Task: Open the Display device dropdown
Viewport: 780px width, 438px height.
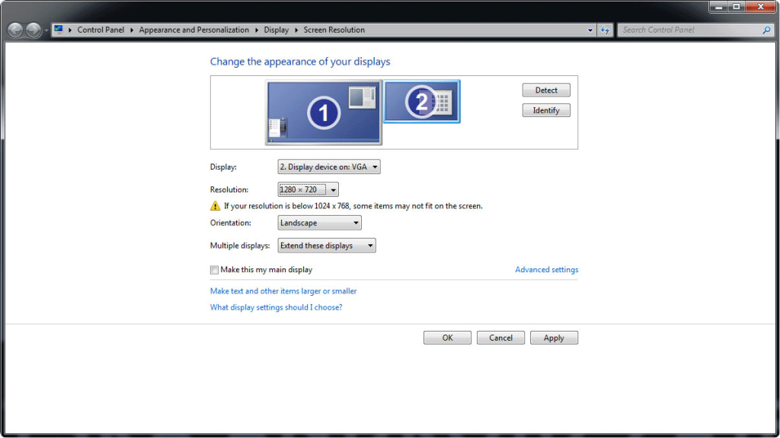Action: tap(328, 167)
